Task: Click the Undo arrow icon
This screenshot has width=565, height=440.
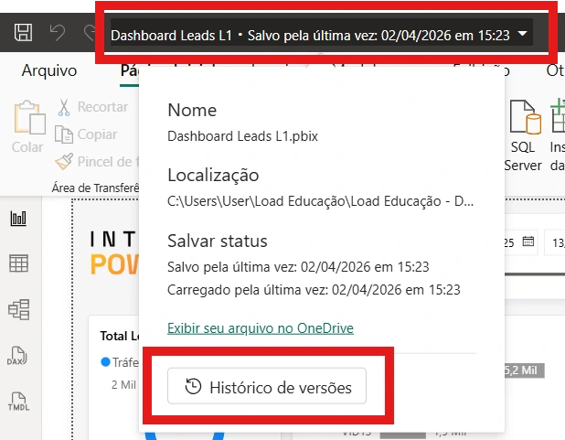Action: point(58,33)
